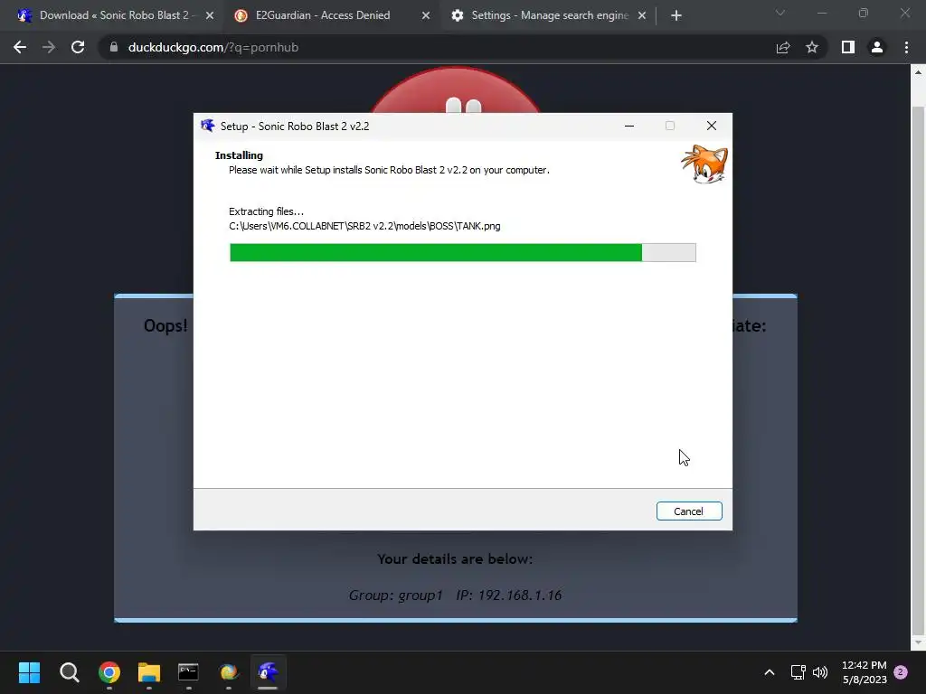This screenshot has height=694, width=926.
Task: Click scrollbar up arrow
Action: click(918, 72)
